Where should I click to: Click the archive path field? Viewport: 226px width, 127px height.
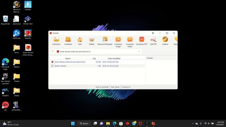tap(99, 52)
